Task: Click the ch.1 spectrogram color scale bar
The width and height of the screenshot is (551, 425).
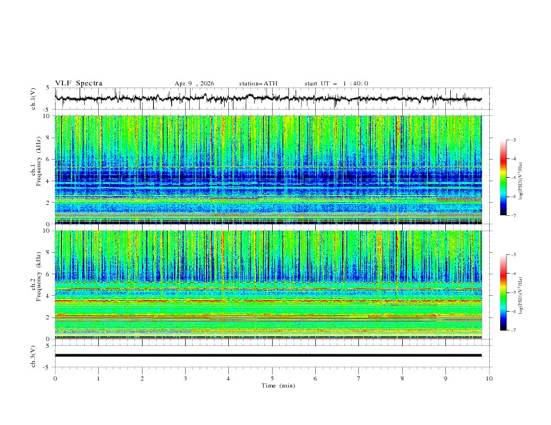Action: click(x=503, y=178)
